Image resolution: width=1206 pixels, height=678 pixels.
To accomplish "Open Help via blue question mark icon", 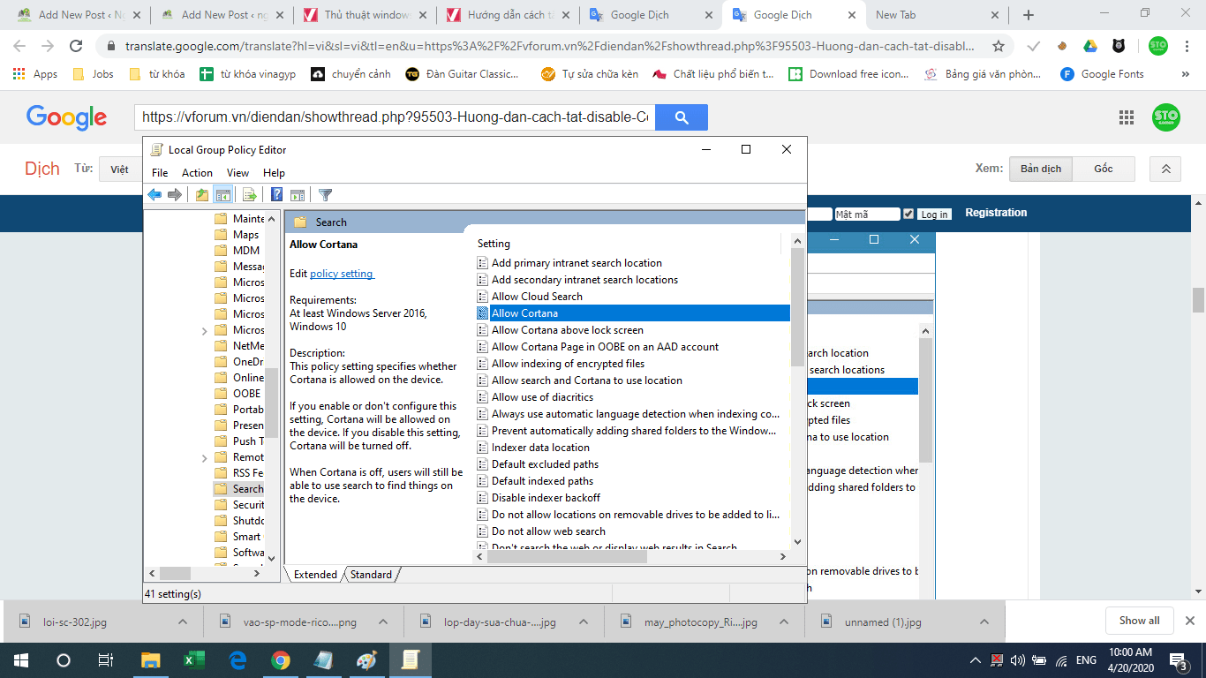I will click(277, 195).
